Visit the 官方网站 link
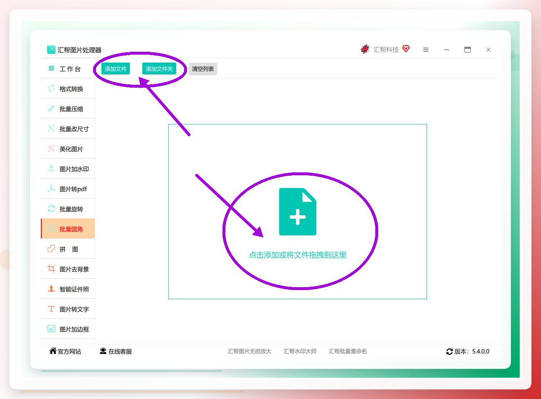The width and height of the screenshot is (541, 399). 65,351
